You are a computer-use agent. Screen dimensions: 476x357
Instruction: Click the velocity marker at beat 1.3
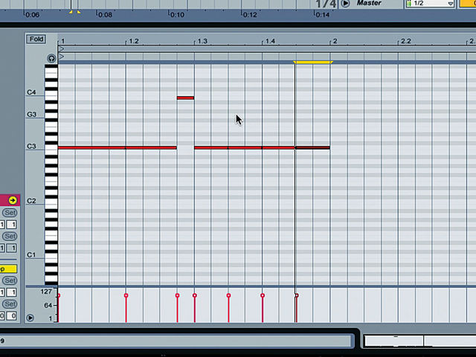click(x=195, y=295)
